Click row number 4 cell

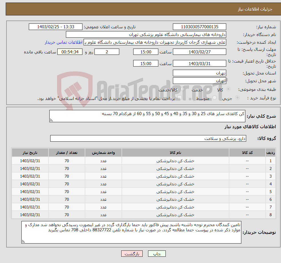point(270,184)
